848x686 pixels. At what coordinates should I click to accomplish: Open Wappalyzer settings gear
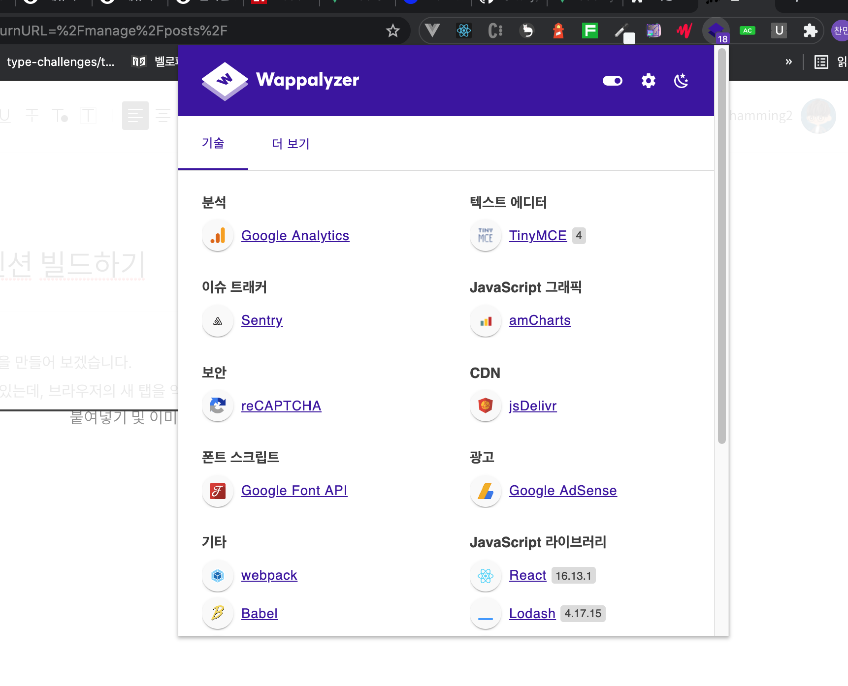click(649, 81)
